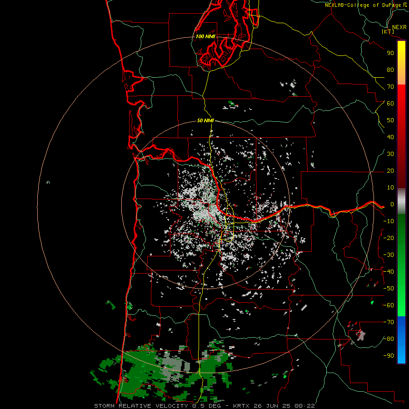Image resolution: width=409 pixels, height=409 pixels.
Task: Pick the yellow segment atop the color bar
Action: (401, 63)
